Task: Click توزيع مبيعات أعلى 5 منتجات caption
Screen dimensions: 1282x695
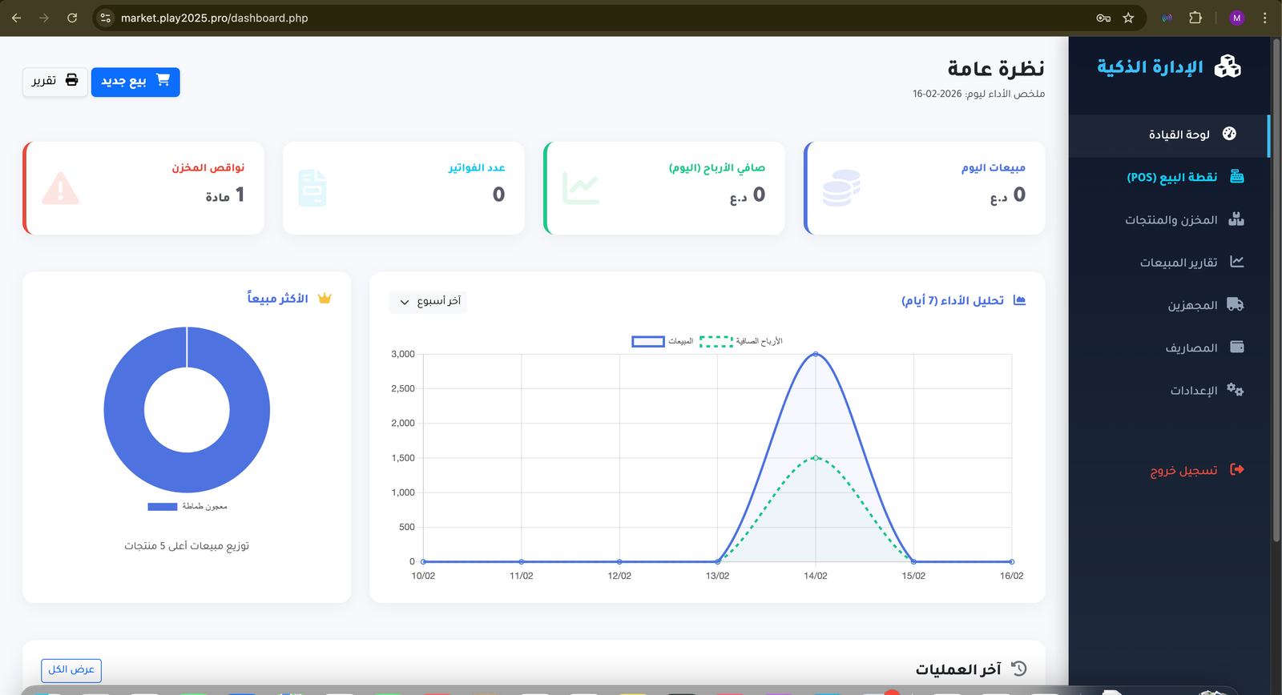Action: tap(187, 545)
